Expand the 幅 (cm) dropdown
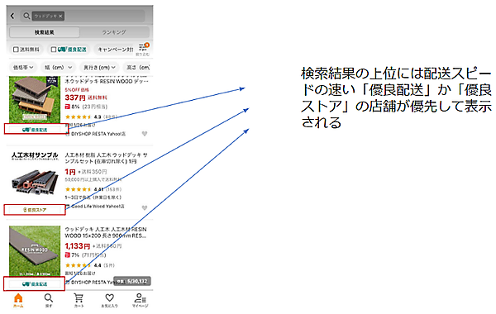 tap(58, 68)
